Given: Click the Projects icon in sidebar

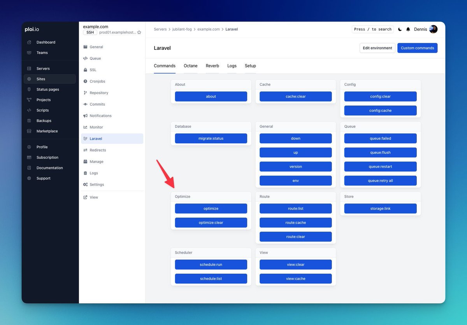Looking at the screenshot, I should (x=29, y=100).
